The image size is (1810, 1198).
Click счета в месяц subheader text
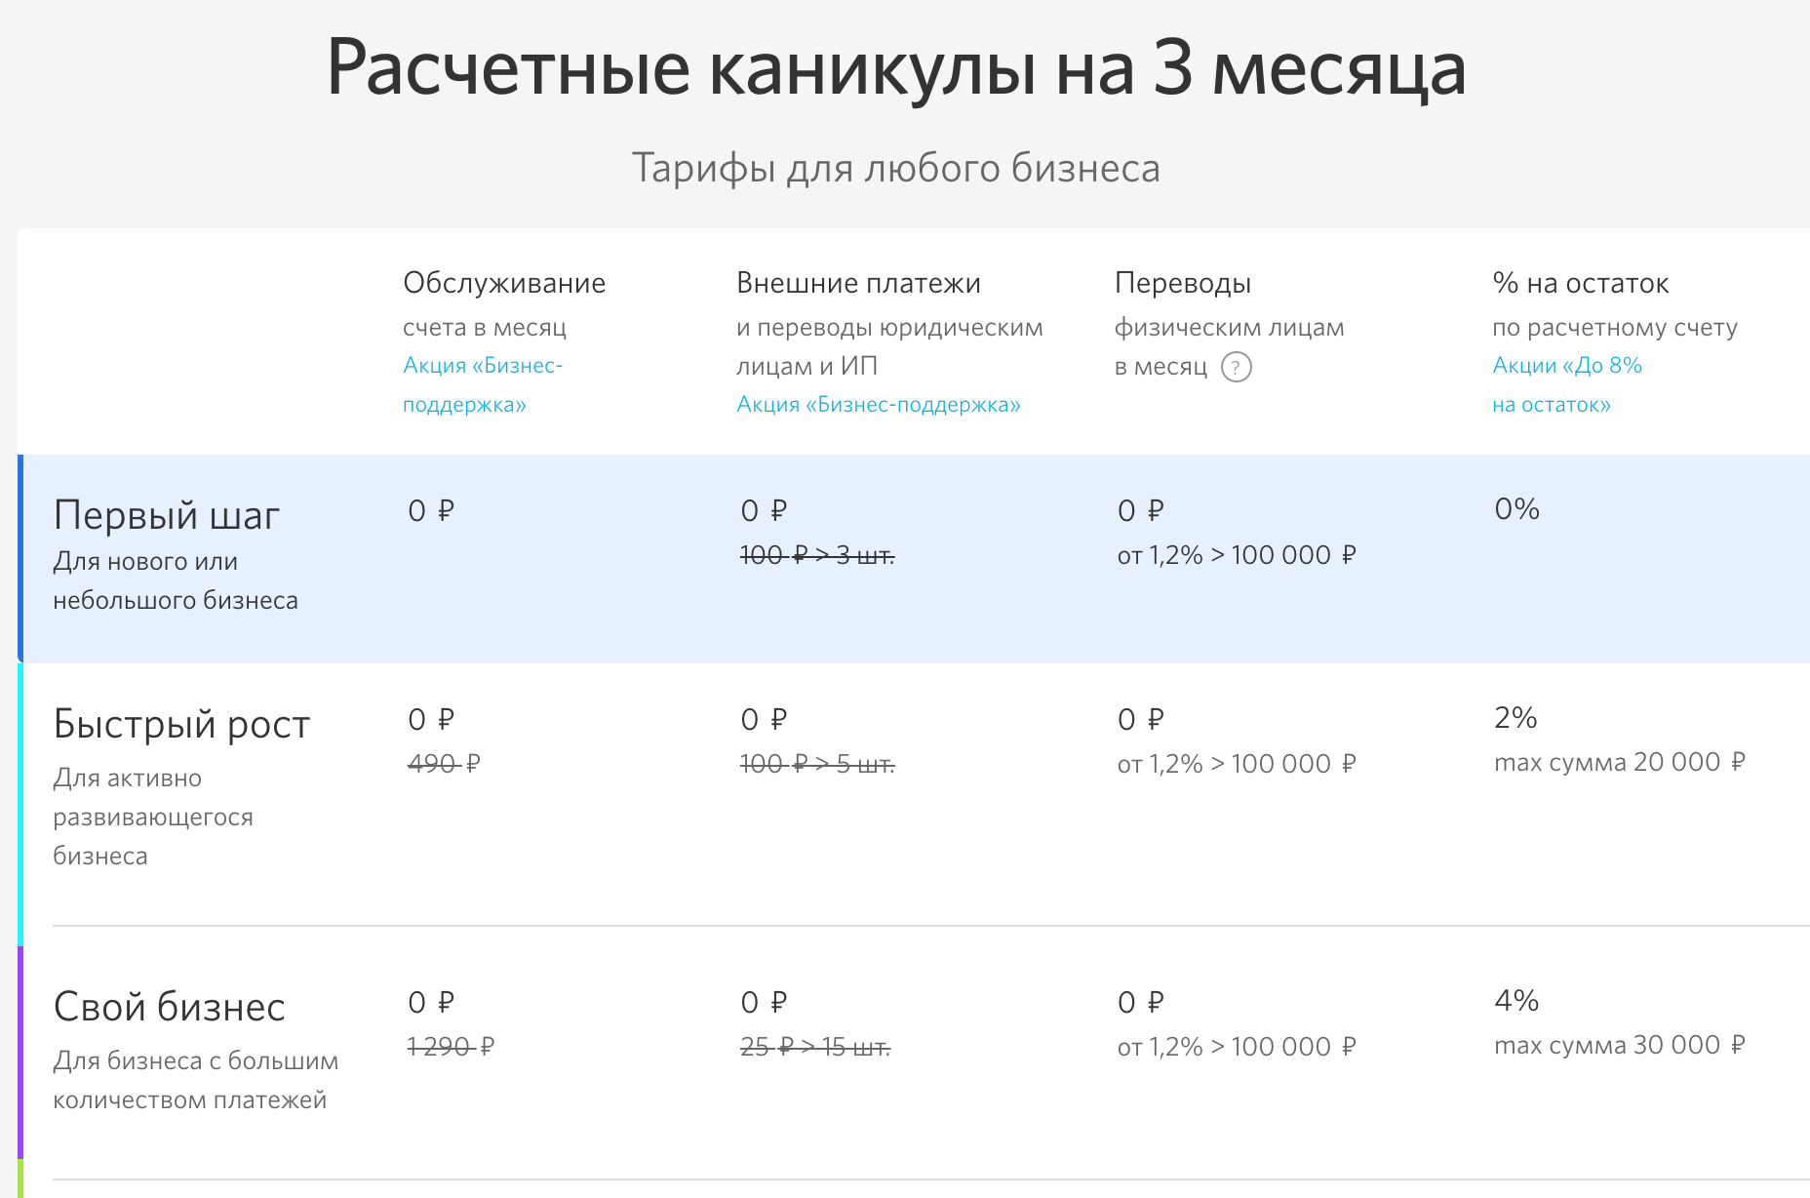tap(485, 327)
